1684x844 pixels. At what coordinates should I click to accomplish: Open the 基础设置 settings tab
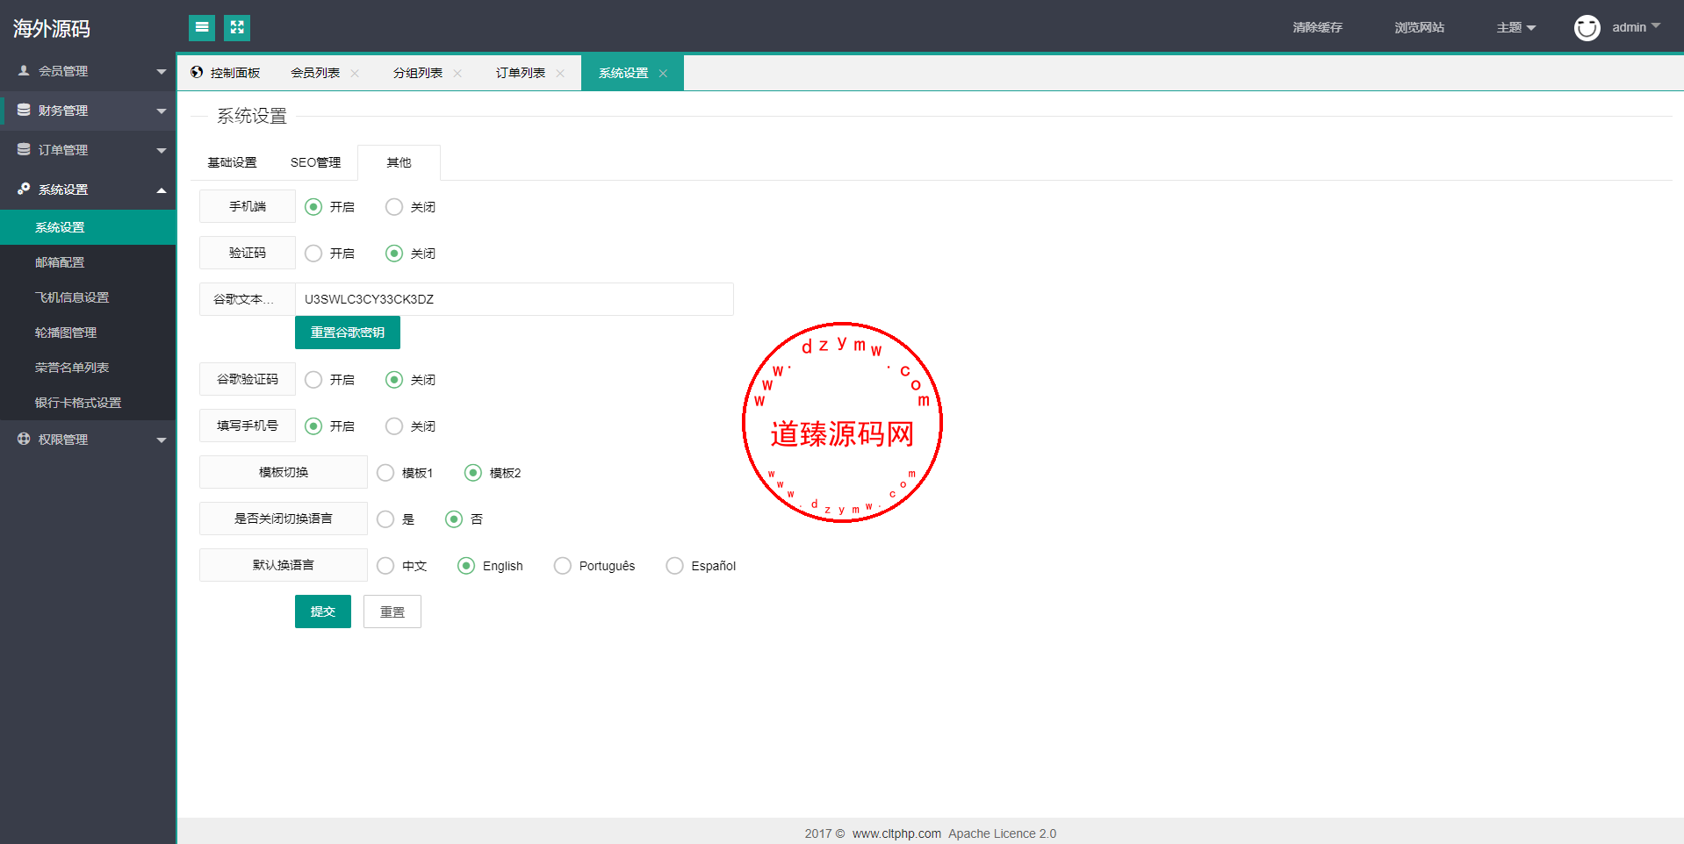point(232,162)
